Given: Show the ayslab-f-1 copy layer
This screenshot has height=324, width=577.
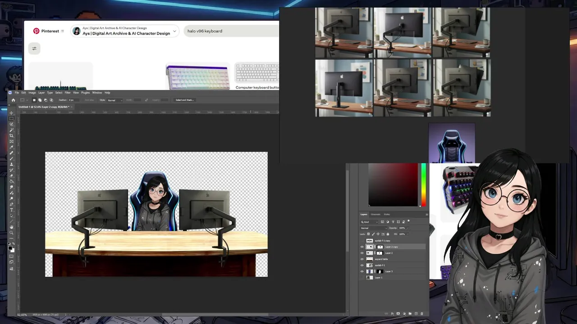Looking at the screenshot, I should 362,241.
